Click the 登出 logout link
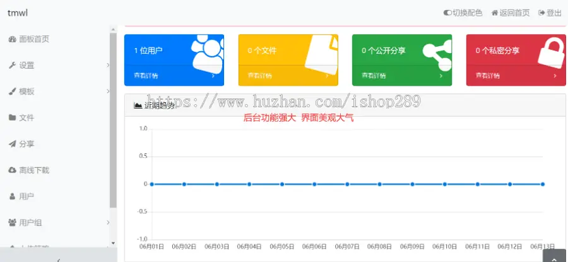 point(550,13)
